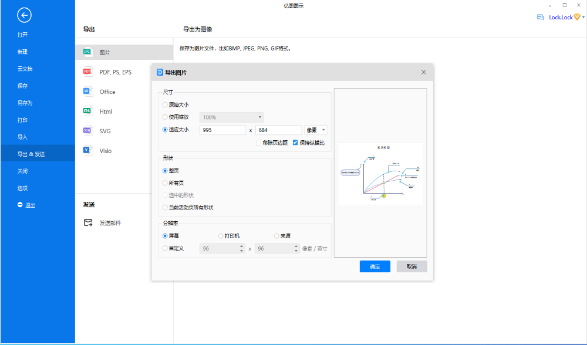This screenshot has height=345, width=587.
Task: Close the 导出图片 dialog
Action: coord(423,72)
